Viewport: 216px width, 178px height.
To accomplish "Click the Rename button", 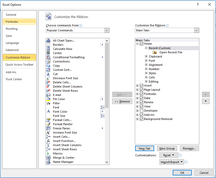I will click(x=189, y=148).
